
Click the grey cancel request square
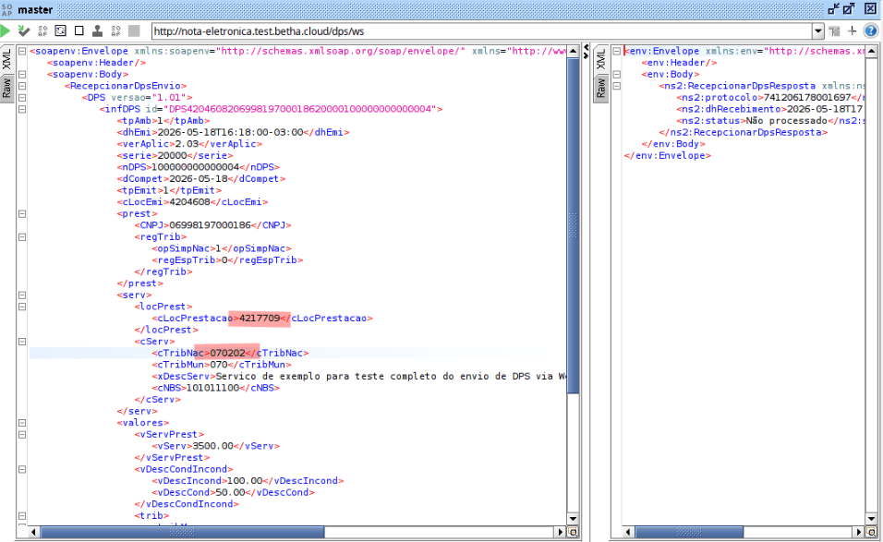coord(134,31)
